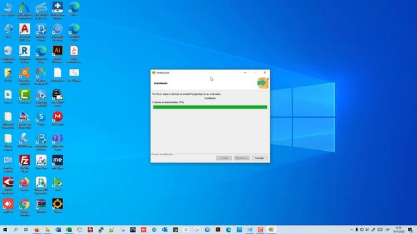
Task: Click the taskbar search magnifier
Action: (x=16, y=229)
